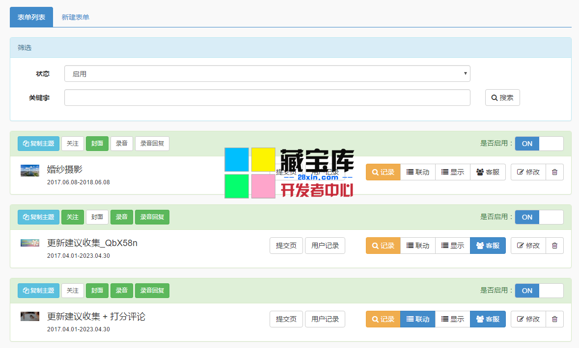The height and width of the screenshot is (348, 579).
Task: Disable the 更新建议收集 + 打分评论 form switch
Action: (539, 291)
